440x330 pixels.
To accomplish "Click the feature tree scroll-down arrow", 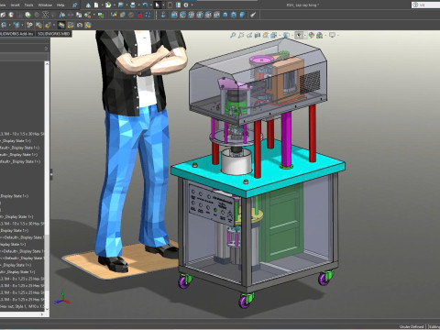I will click(x=47, y=309).
